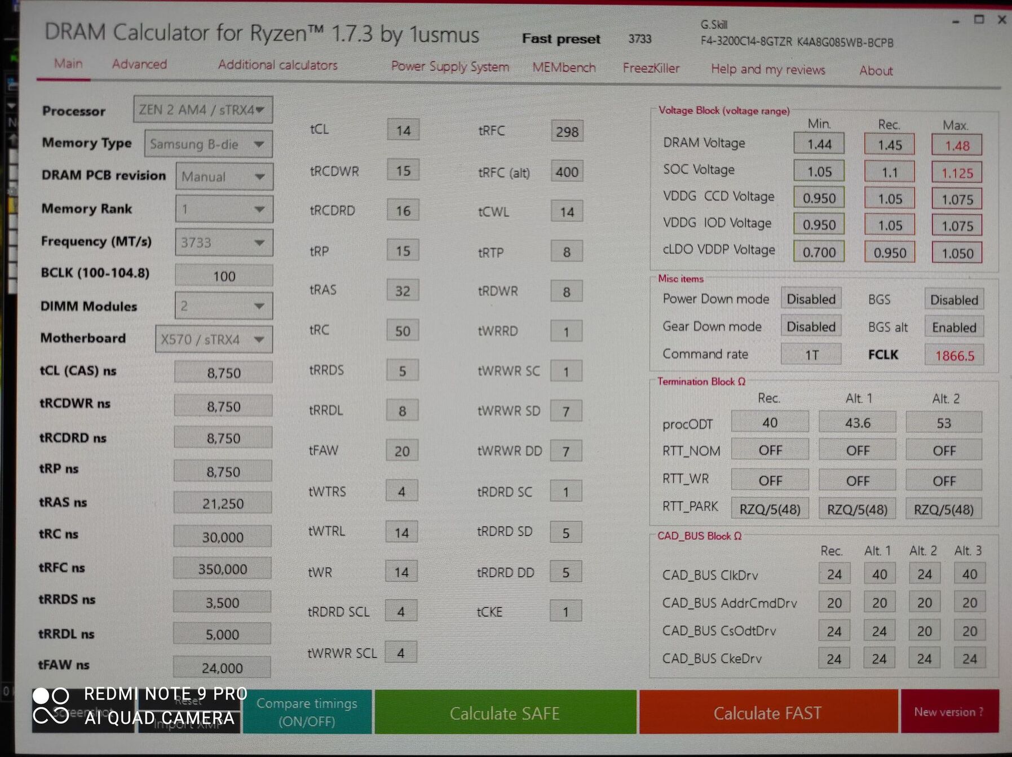Click the tRCDRD value 16
The image size is (1012, 757).
(403, 210)
